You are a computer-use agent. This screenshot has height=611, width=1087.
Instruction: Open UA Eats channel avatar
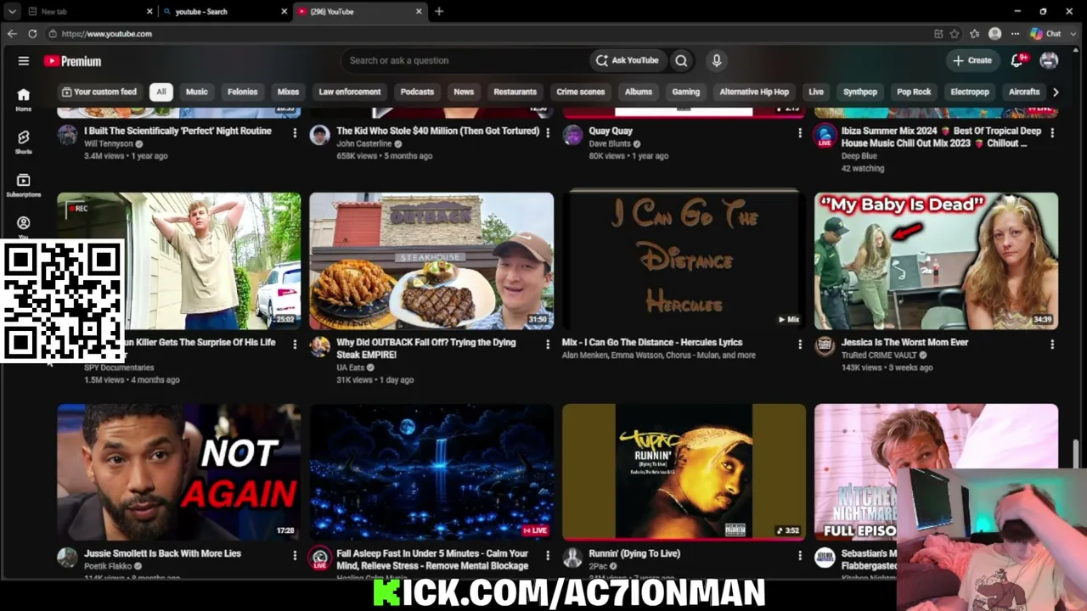pos(319,346)
